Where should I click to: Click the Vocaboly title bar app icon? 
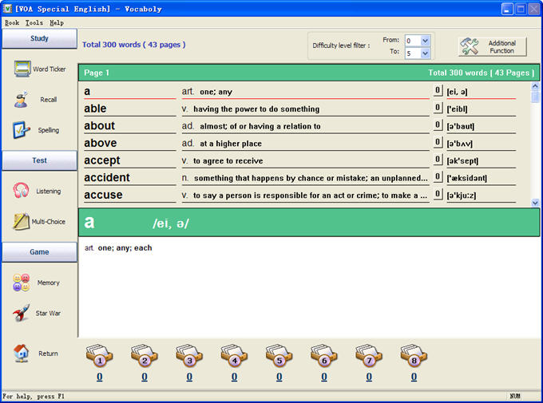pos(7,9)
